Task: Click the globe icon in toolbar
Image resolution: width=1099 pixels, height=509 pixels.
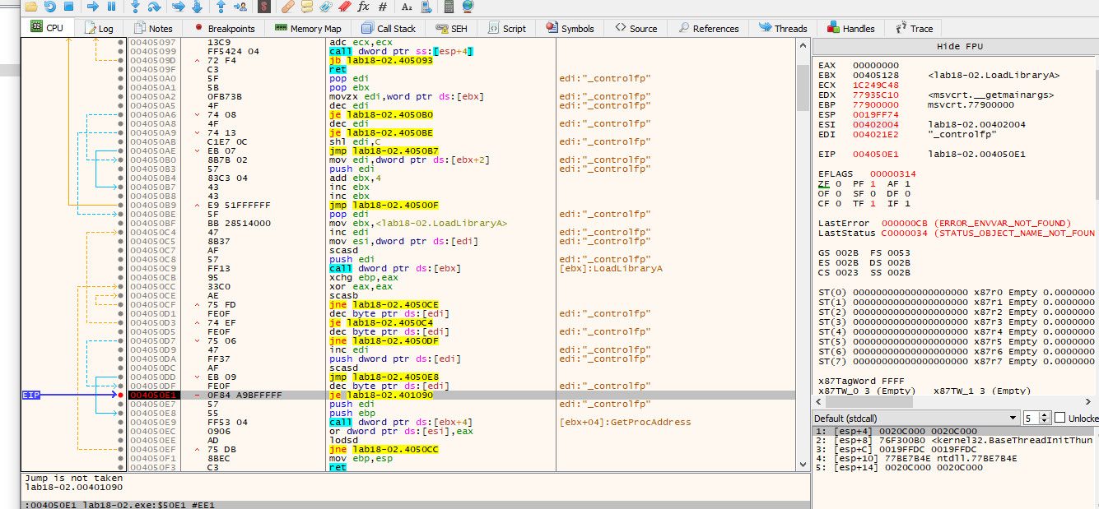Action: (468, 7)
